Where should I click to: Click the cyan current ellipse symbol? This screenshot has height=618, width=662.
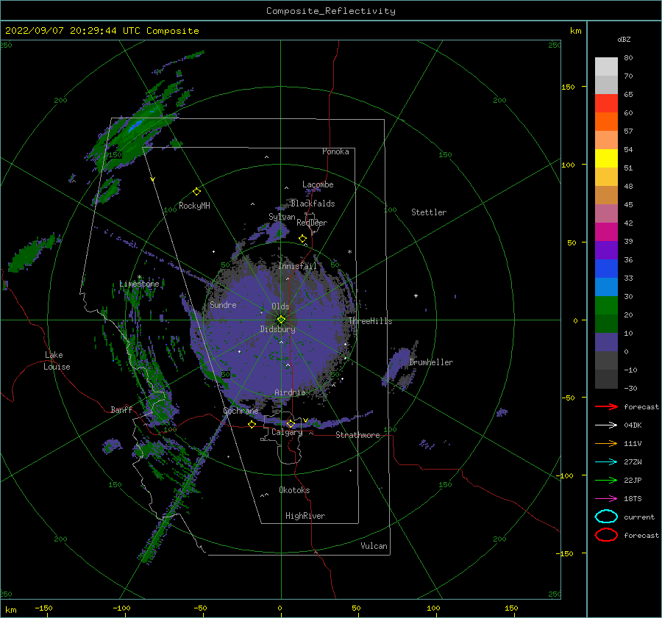click(x=606, y=517)
